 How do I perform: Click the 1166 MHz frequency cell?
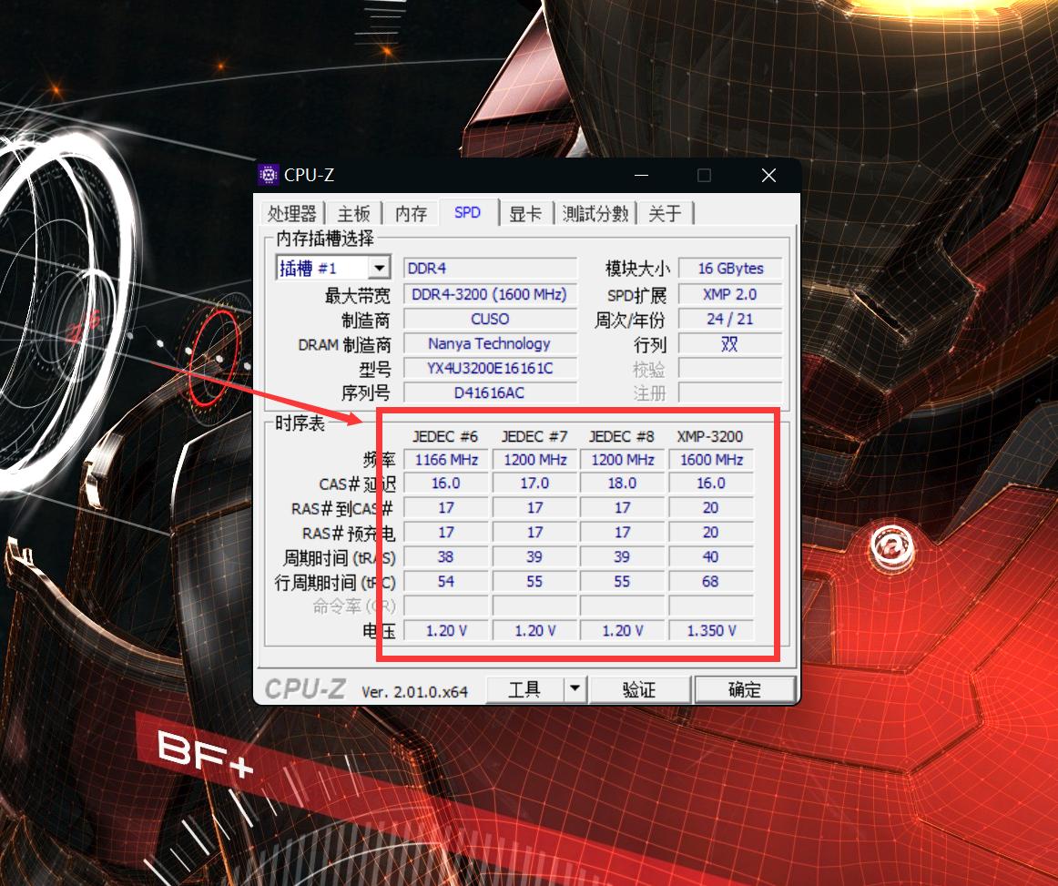pos(446,460)
